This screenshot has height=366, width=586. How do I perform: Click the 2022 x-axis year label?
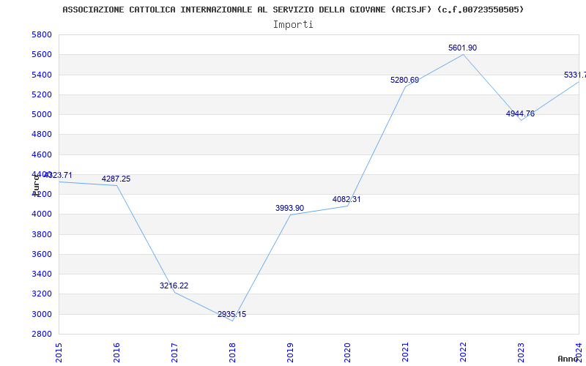coord(464,353)
